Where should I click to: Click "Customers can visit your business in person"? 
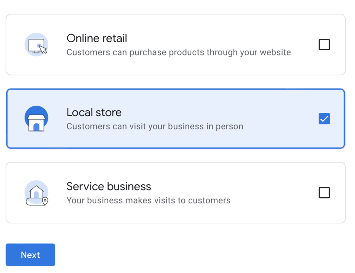tap(155, 126)
